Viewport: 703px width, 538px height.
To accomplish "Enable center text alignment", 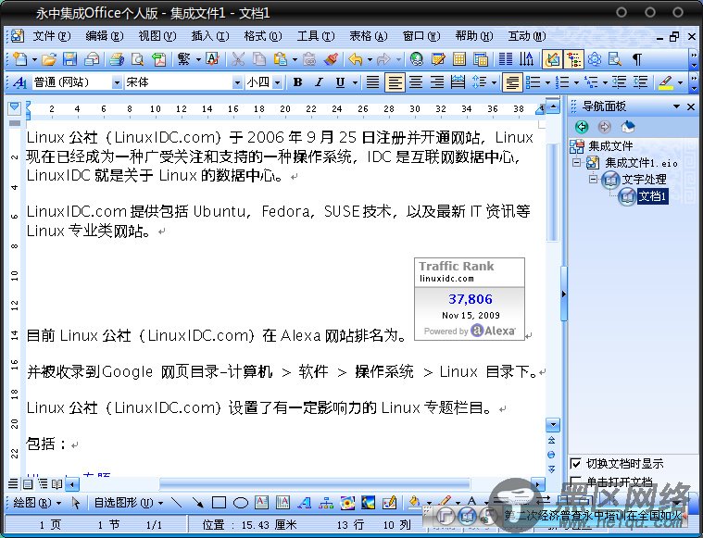I will (x=416, y=82).
